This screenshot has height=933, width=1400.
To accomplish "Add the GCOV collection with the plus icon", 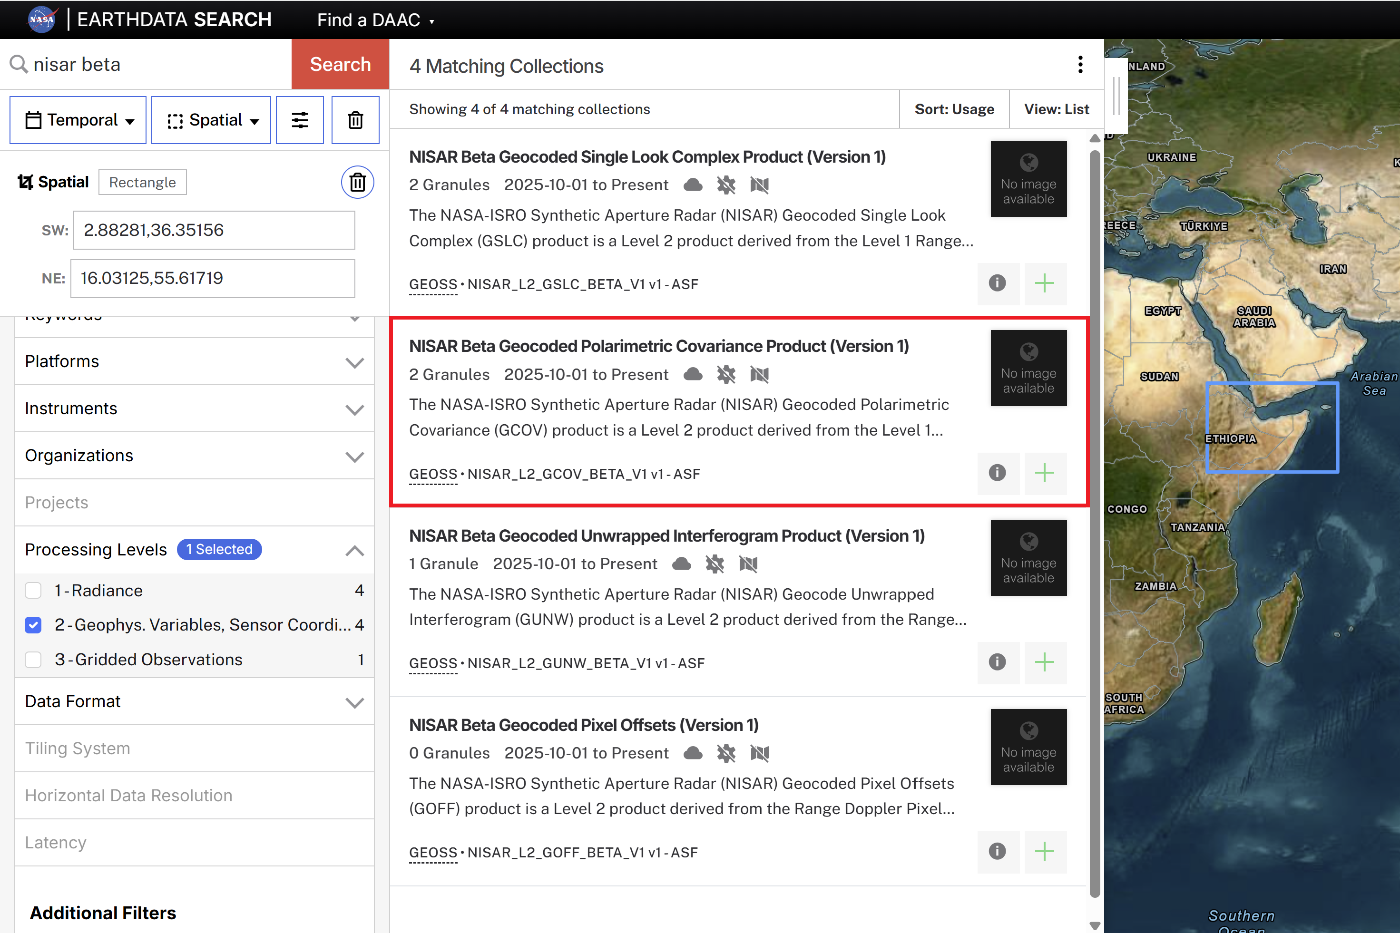I will (1045, 473).
